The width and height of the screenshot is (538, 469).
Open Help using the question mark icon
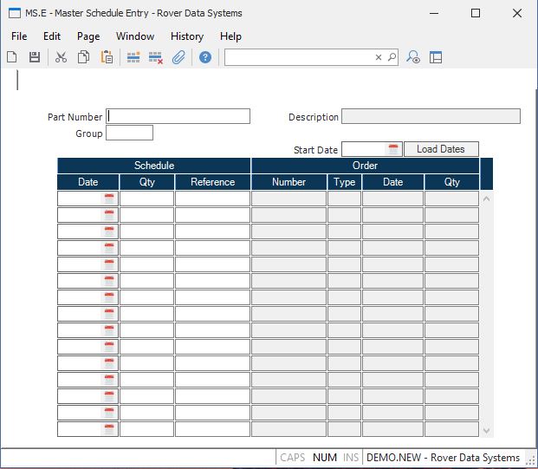click(205, 57)
